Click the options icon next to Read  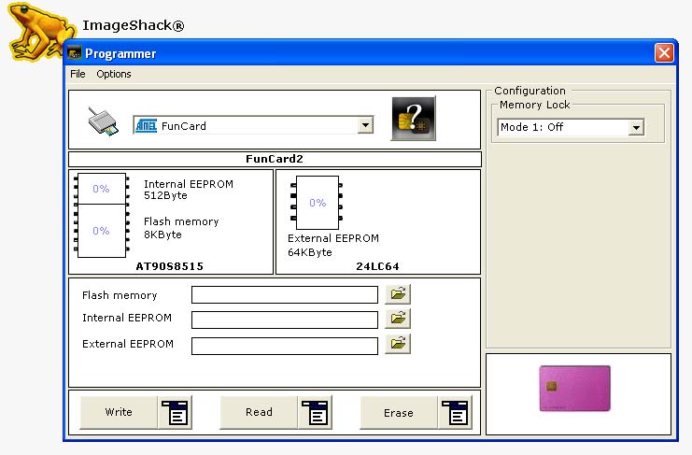click(x=315, y=412)
